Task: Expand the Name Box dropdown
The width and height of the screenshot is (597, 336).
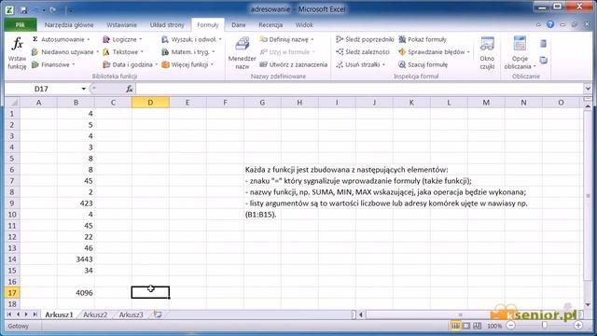Action: 83,89
